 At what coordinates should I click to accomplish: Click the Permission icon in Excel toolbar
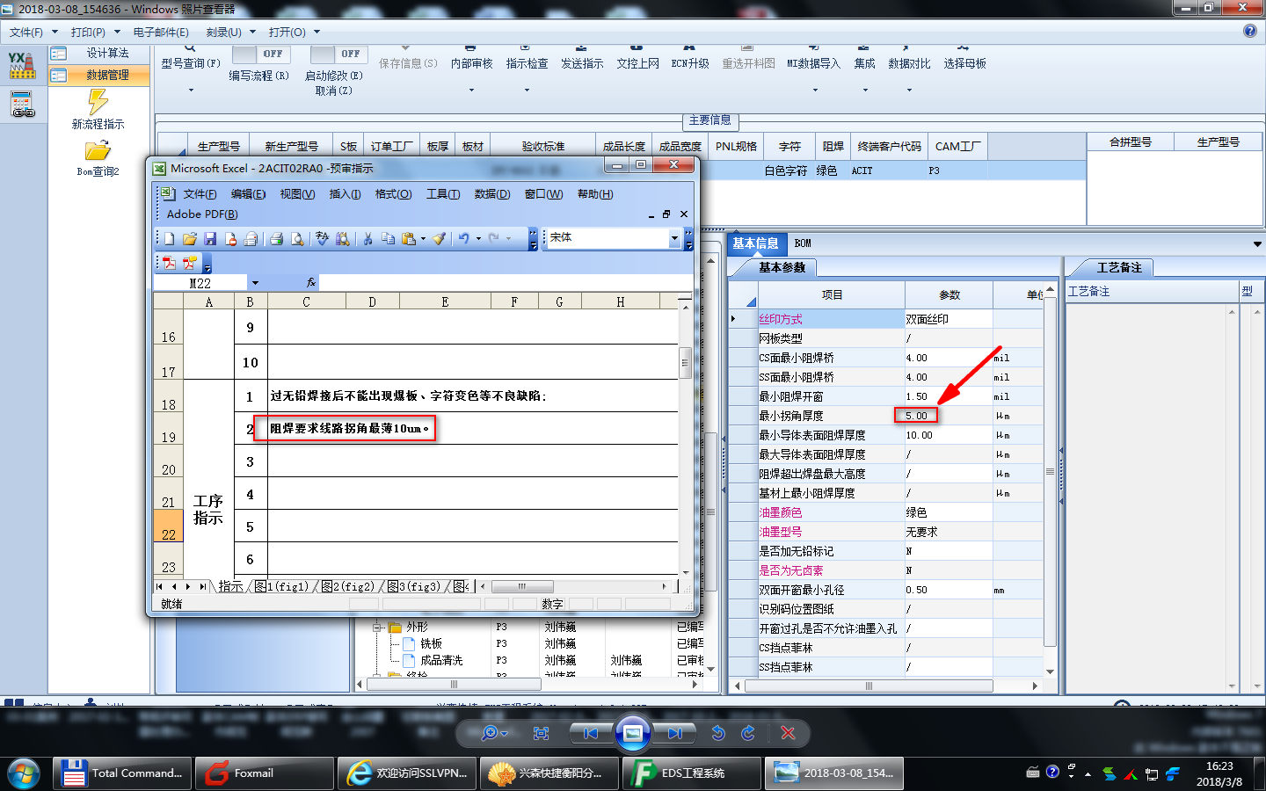coord(230,238)
